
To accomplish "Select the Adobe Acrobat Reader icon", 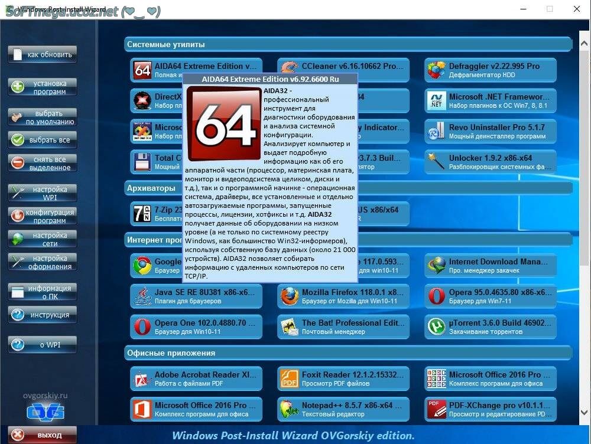I will click(142, 378).
